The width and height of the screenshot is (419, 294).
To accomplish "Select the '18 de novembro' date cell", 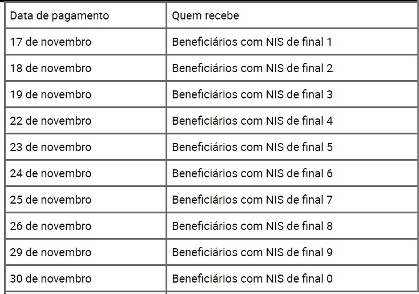I will [86, 68].
